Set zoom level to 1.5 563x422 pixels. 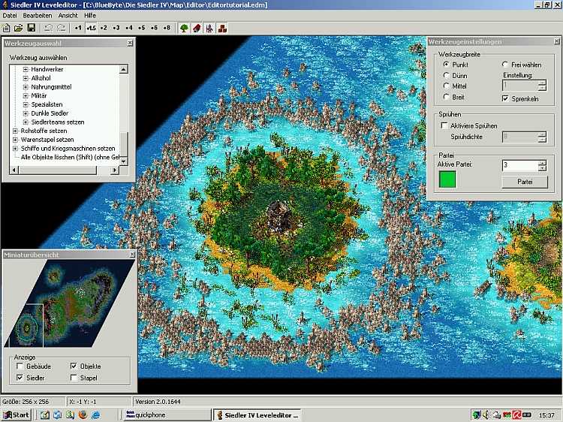[91, 28]
